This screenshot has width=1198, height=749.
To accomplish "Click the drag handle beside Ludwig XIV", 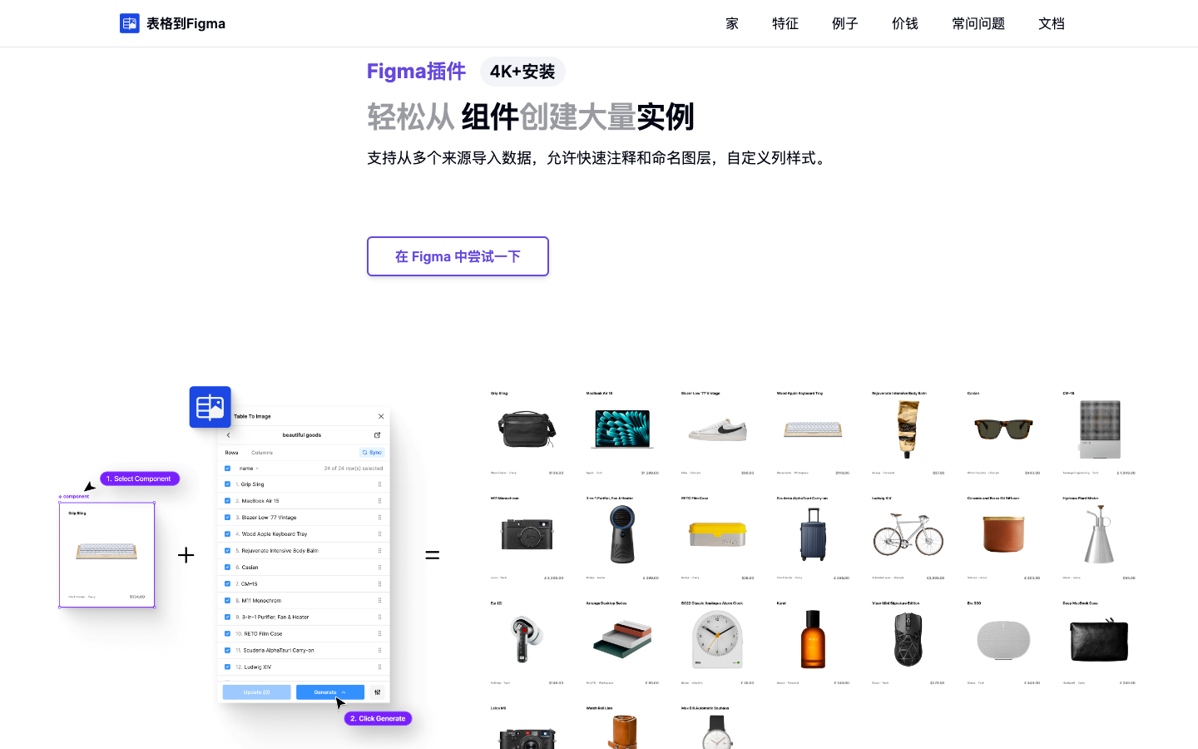I will [x=379, y=667].
